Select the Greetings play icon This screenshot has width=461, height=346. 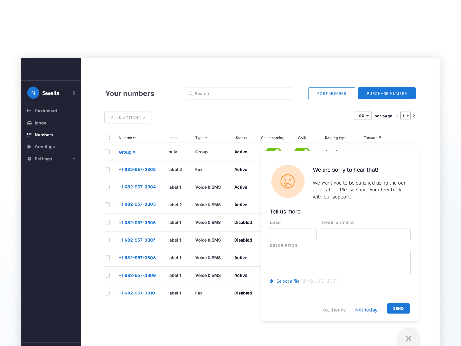coord(29,147)
